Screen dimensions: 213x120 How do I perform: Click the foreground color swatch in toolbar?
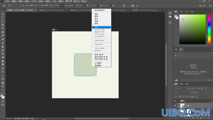[2, 96]
